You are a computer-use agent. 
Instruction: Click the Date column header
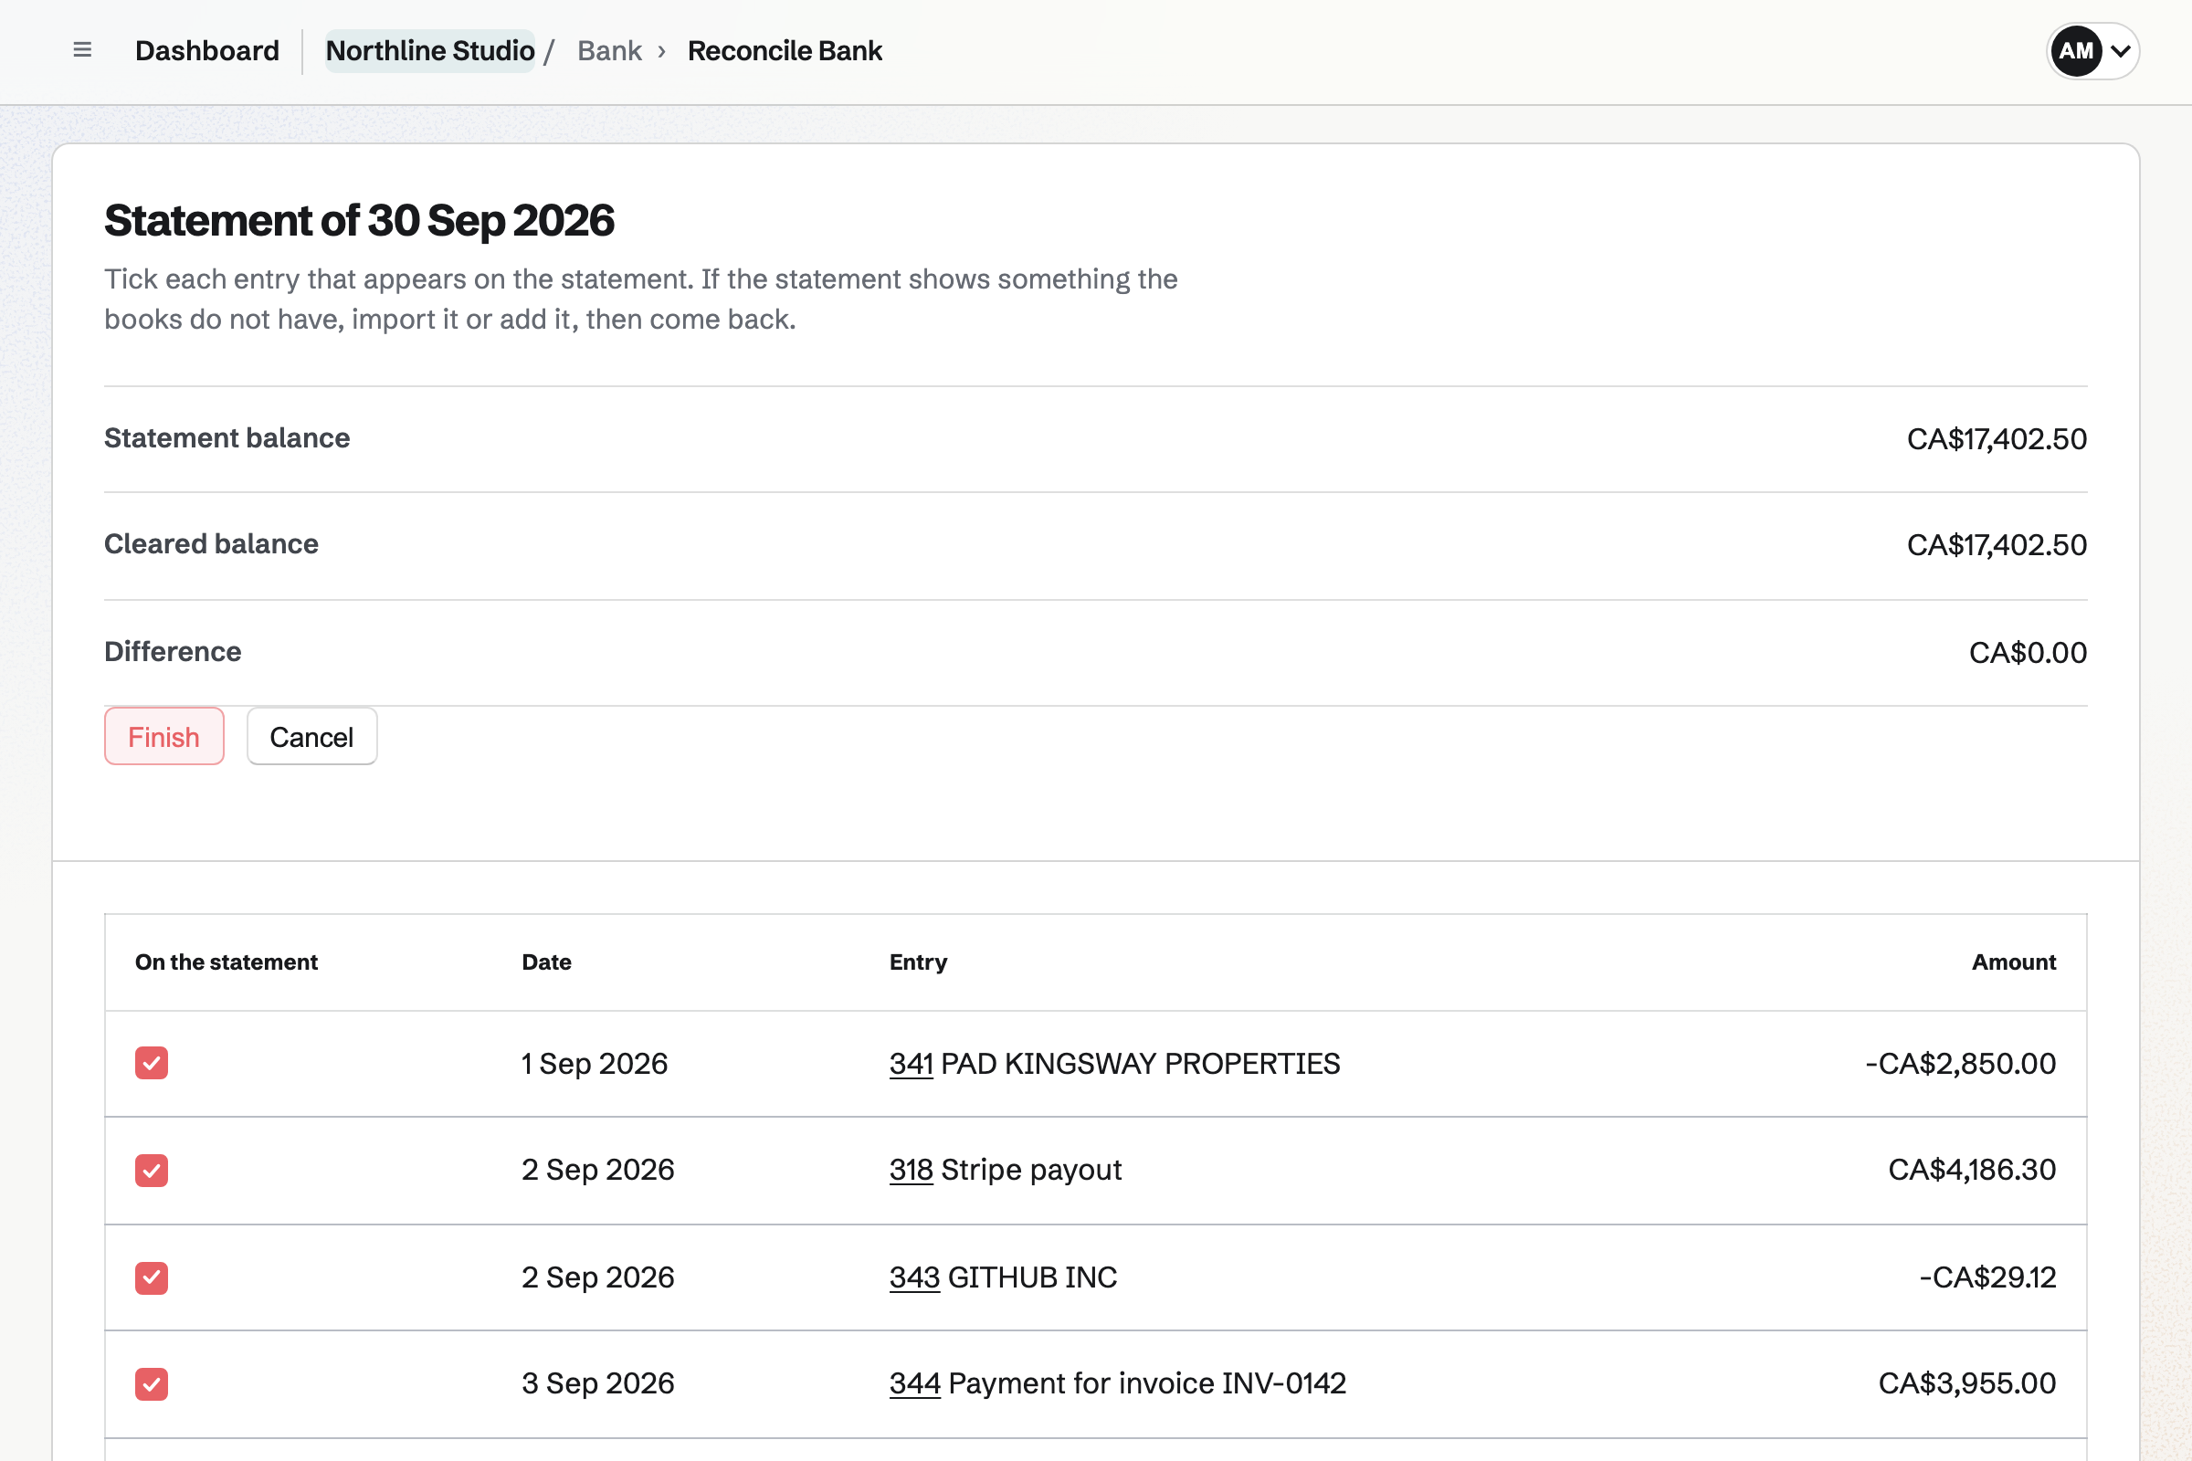(546, 962)
